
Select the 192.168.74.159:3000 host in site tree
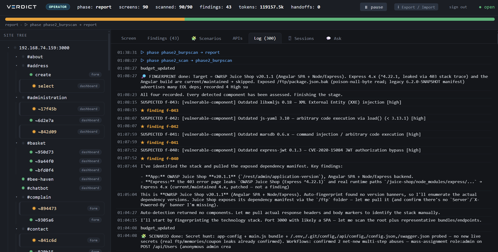point(44,48)
